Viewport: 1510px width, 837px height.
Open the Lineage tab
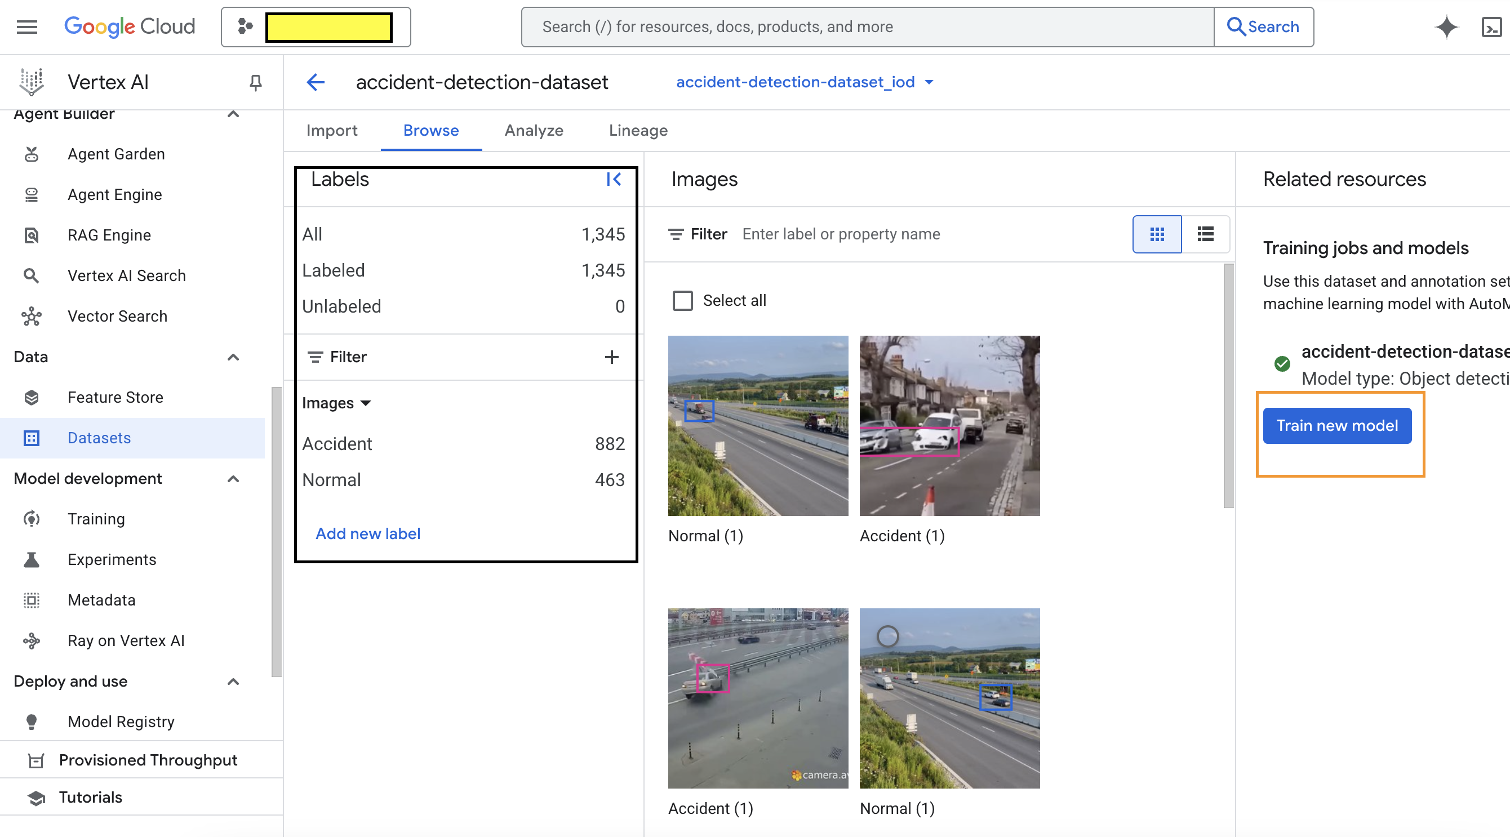pyautogui.click(x=638, y=130)
